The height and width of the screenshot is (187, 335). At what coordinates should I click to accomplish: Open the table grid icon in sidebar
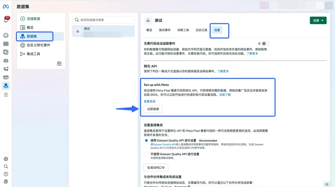[6, 44]
